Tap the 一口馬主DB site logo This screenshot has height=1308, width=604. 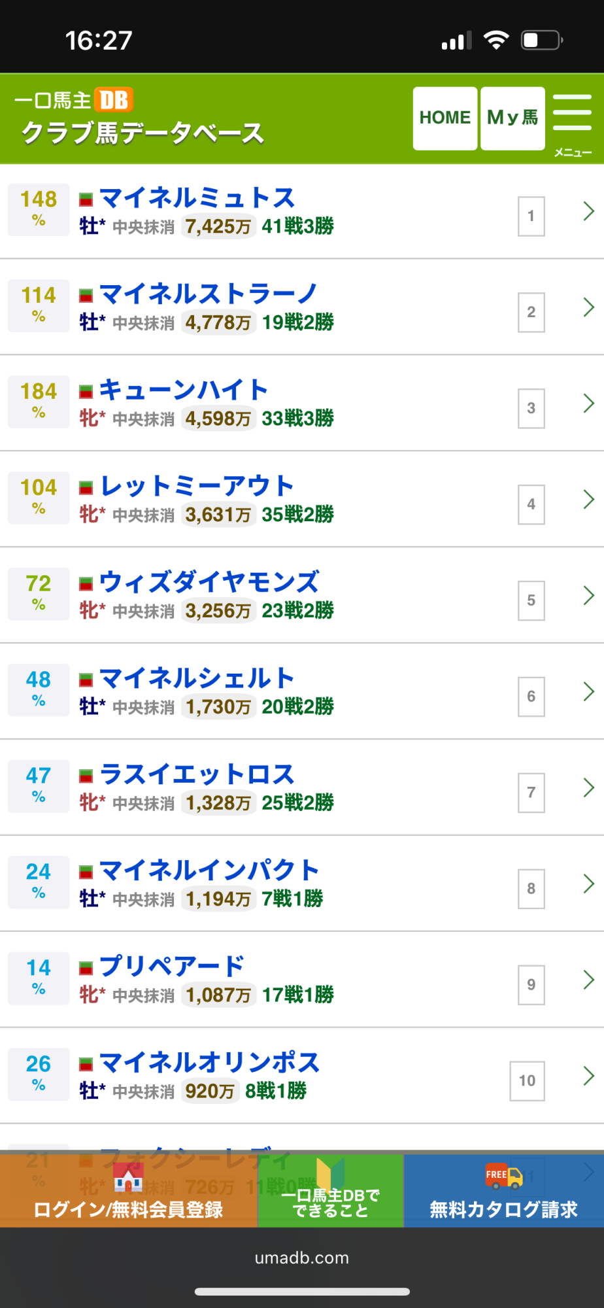click(74, 101)
